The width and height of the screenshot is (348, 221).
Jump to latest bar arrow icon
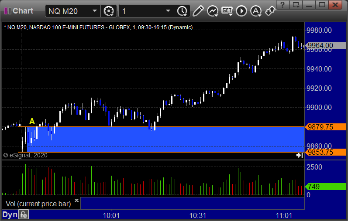pos(300,155)
